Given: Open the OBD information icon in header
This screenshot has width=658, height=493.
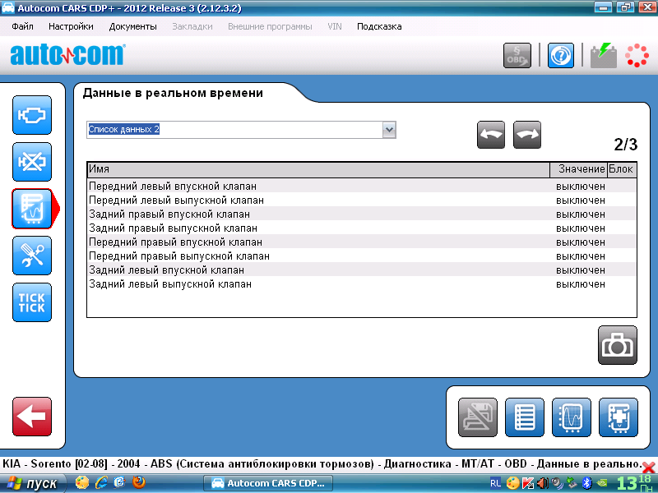Looking at the screenshot, I should 517,55.
